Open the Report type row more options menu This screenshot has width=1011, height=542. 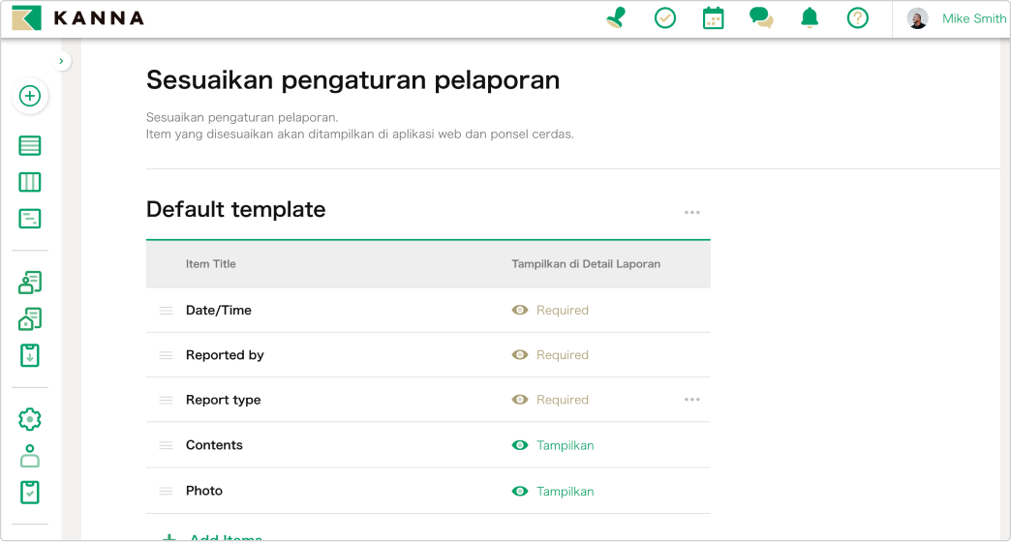pyautogui.click(x=691, y=400)
